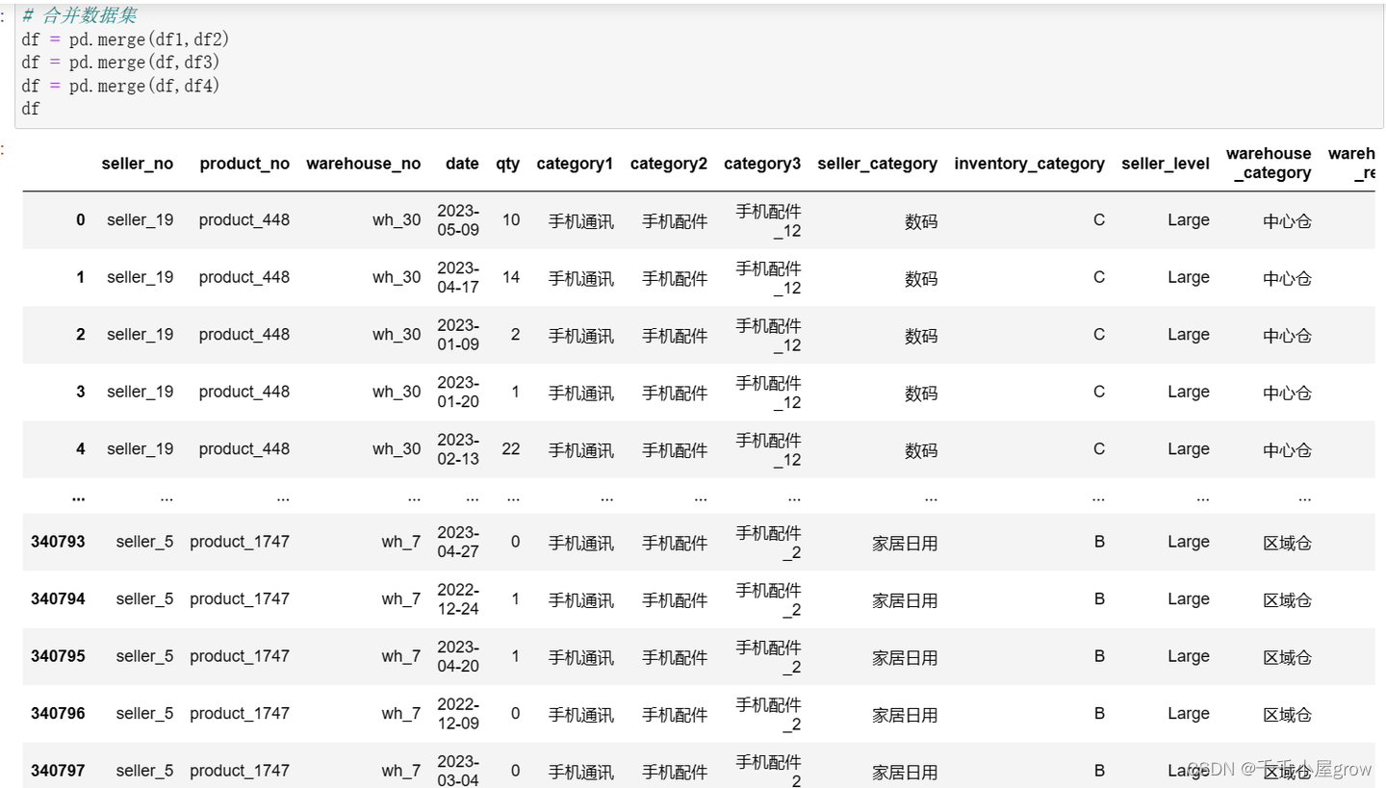Select the seller_no column header
This screenshot has width=1386, height=788.
138,164
